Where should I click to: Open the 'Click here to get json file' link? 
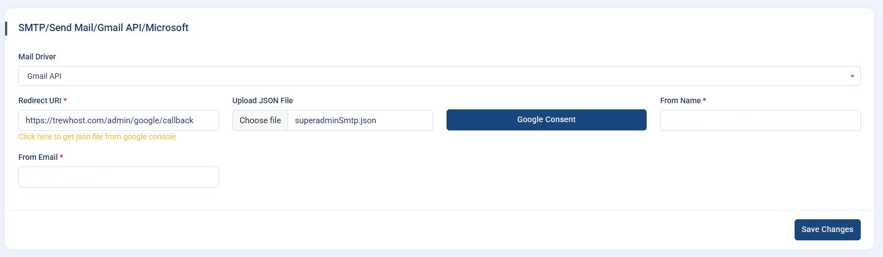[x=97, y=137]
